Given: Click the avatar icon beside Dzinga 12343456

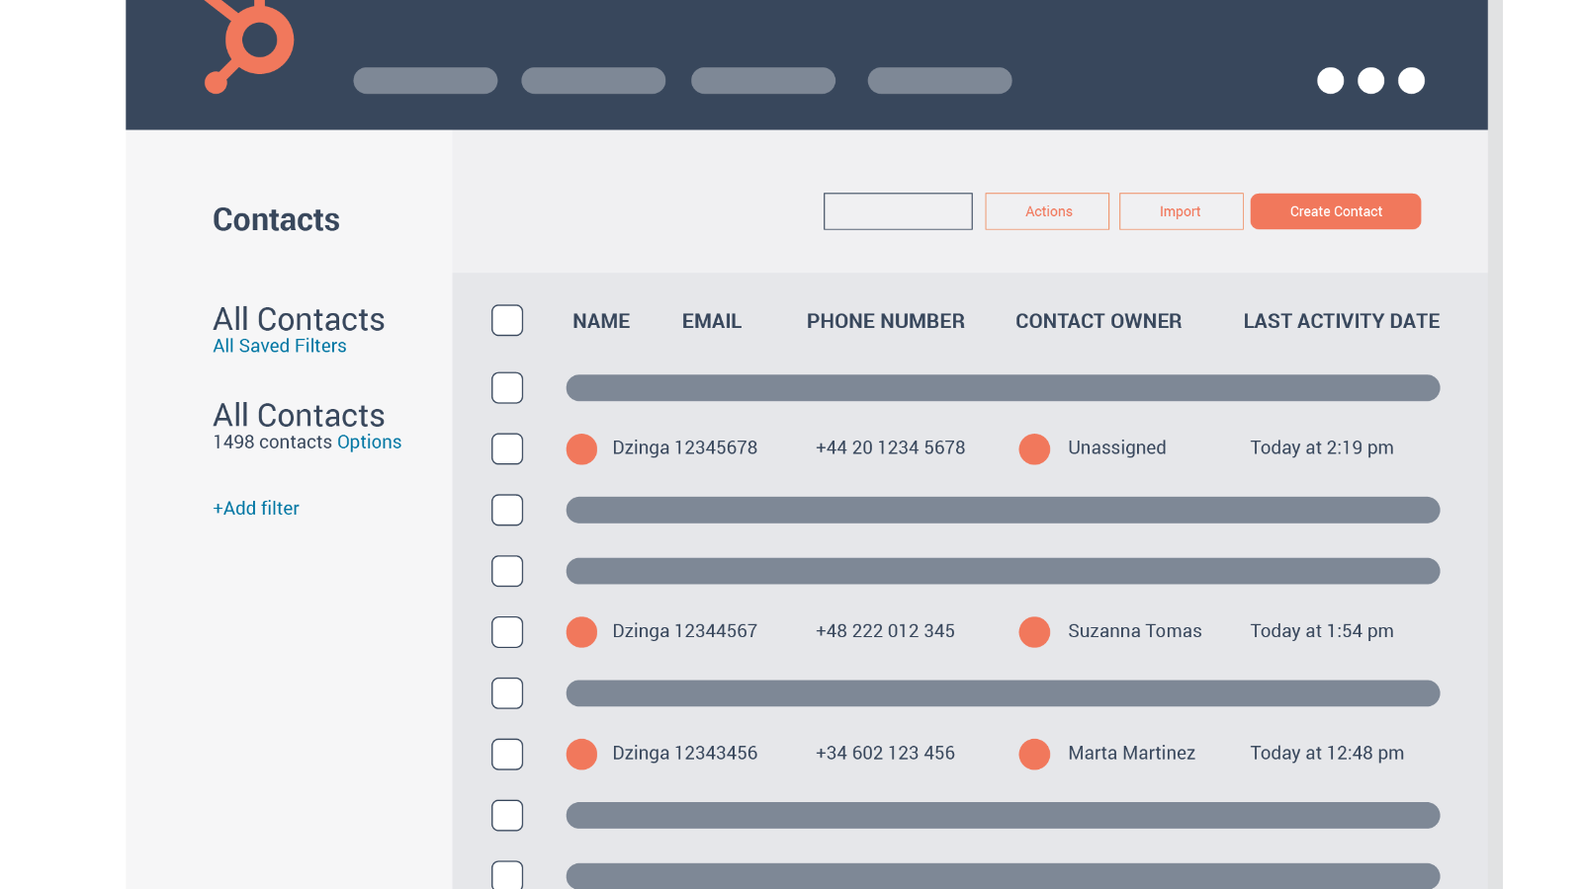Looking at the screenshot, I should click(x=581, y=754).
